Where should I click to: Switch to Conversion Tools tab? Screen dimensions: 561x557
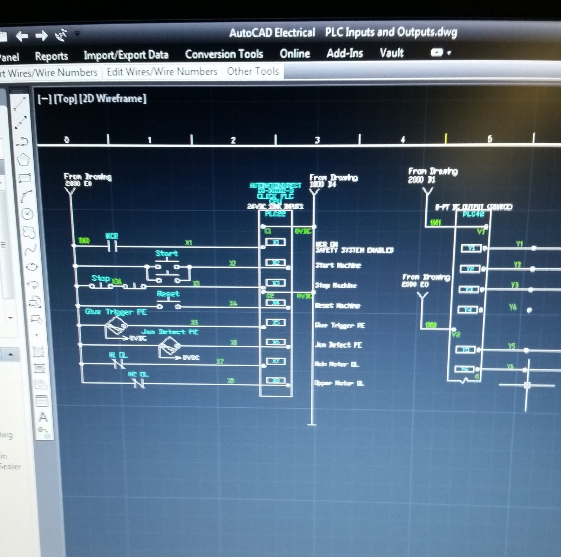(224, 54)
